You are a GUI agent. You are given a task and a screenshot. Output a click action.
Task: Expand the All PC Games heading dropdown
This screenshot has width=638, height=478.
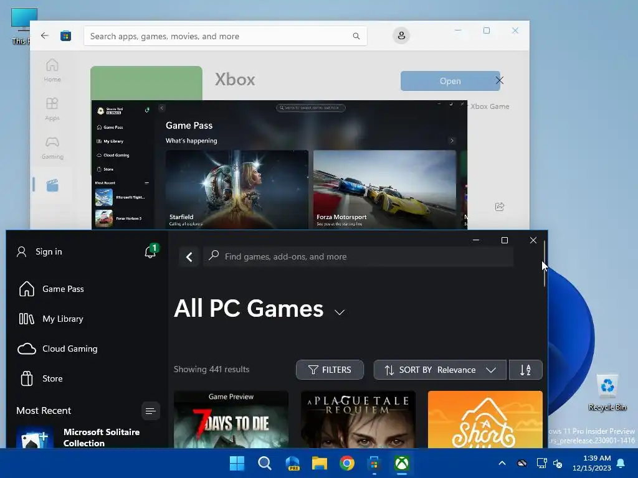coord(340,312)
